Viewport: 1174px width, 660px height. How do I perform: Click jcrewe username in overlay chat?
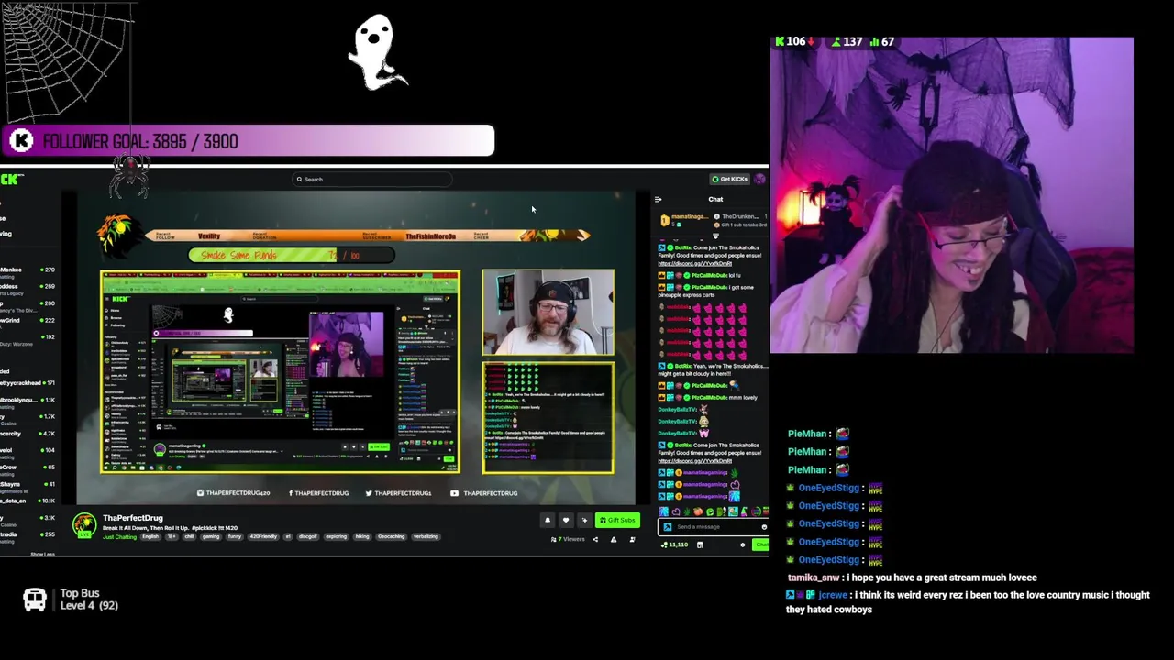pos(833,595)
